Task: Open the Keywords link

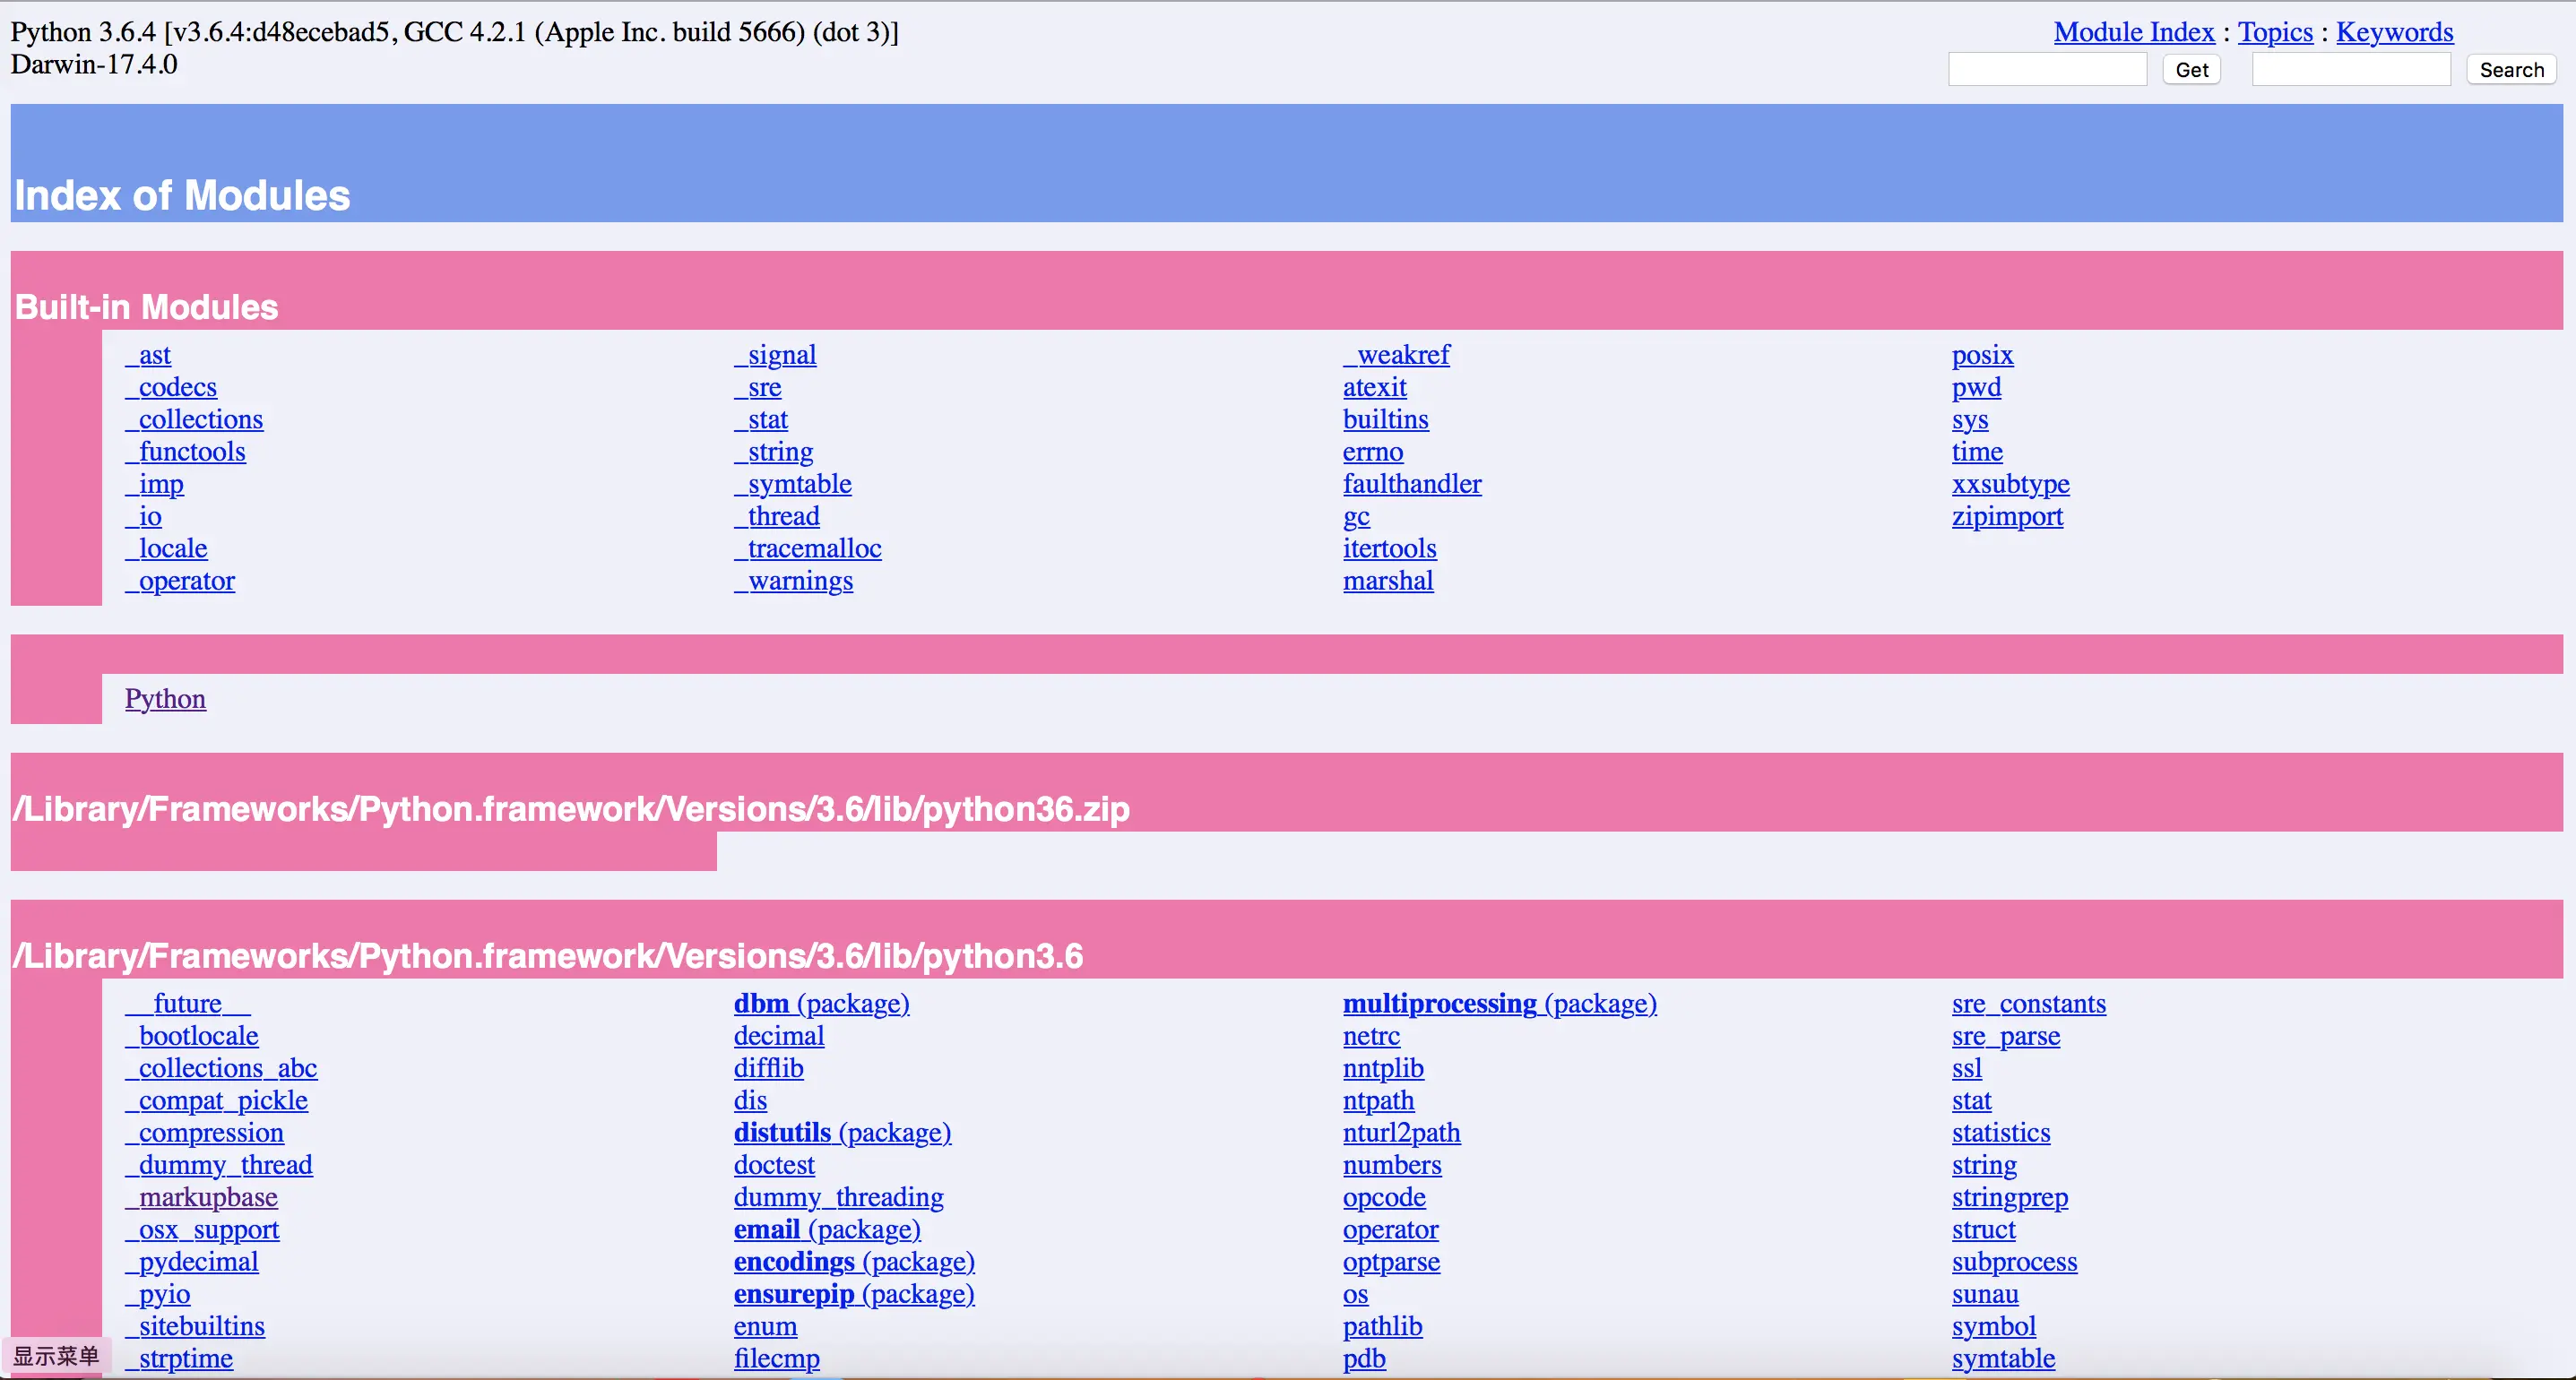Action: [x=2394, y=32]
